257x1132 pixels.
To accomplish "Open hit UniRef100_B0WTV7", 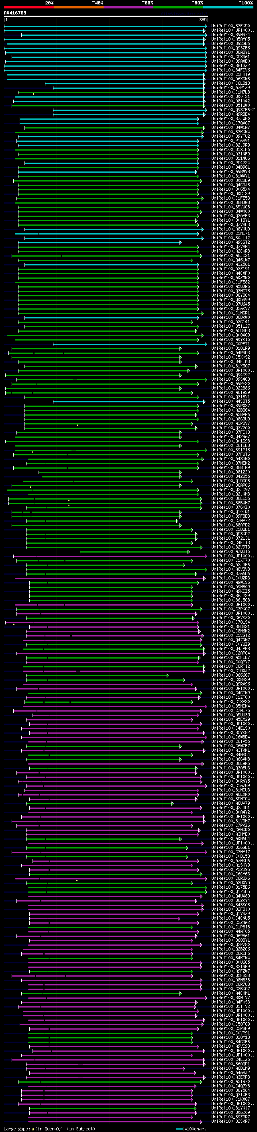I will pos(230,997).
